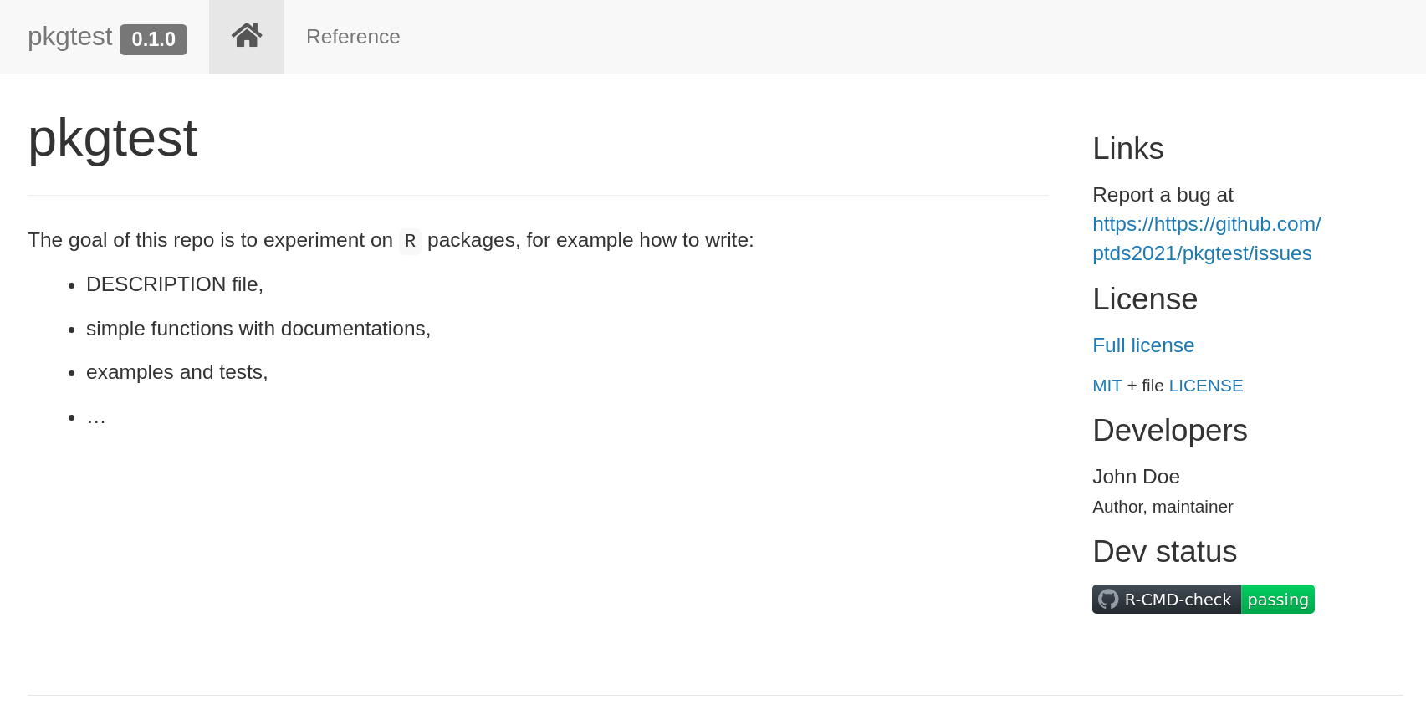Click the 0.1.0 version badge
Screen dimensions: 1426x705
153,39
